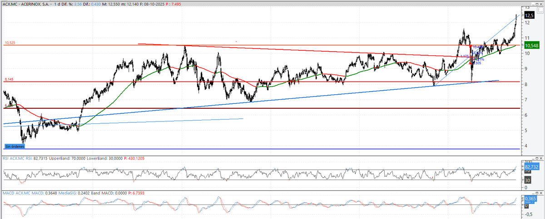Click the 'Sin órdenes' label
This screenshot has width=545, height=219.
pyautogui.click(x=14, y=146)
